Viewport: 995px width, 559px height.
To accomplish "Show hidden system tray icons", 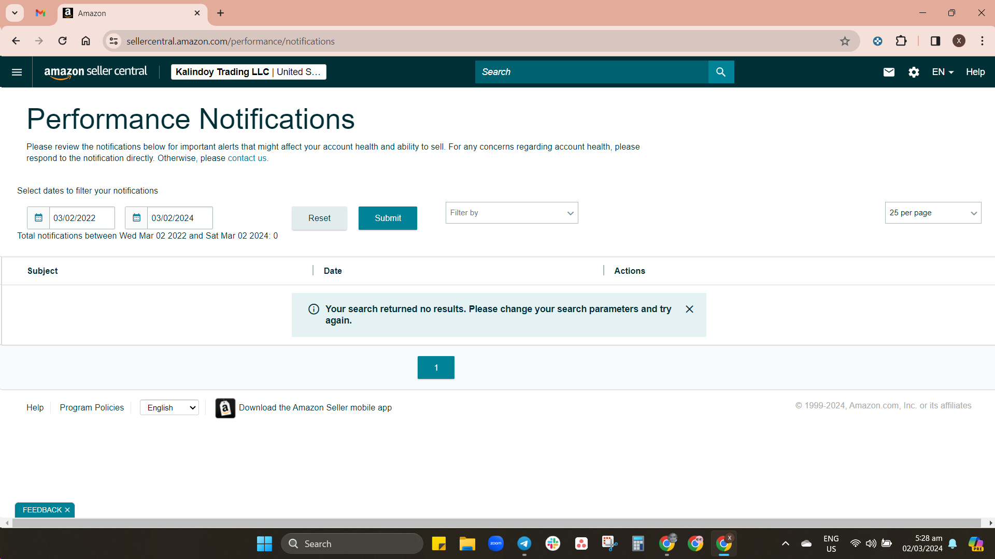I will [x=786, y=543].
